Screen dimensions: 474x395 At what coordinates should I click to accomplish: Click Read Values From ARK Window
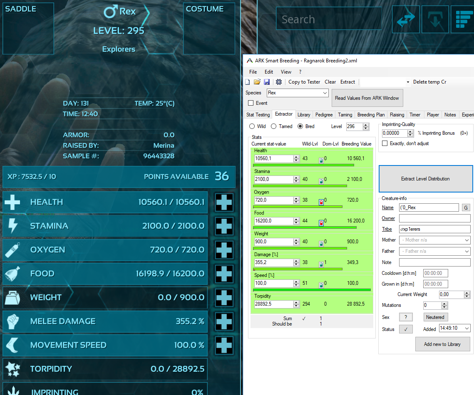pos(367,98)
